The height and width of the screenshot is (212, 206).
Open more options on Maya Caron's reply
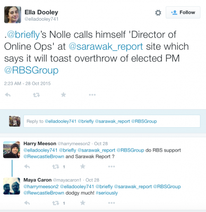coord(111,203)
